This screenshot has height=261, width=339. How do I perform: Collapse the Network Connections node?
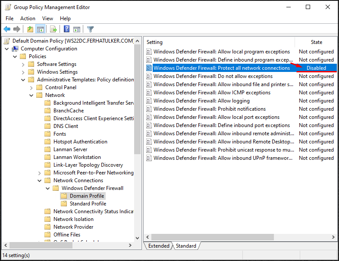pos(39,180)
